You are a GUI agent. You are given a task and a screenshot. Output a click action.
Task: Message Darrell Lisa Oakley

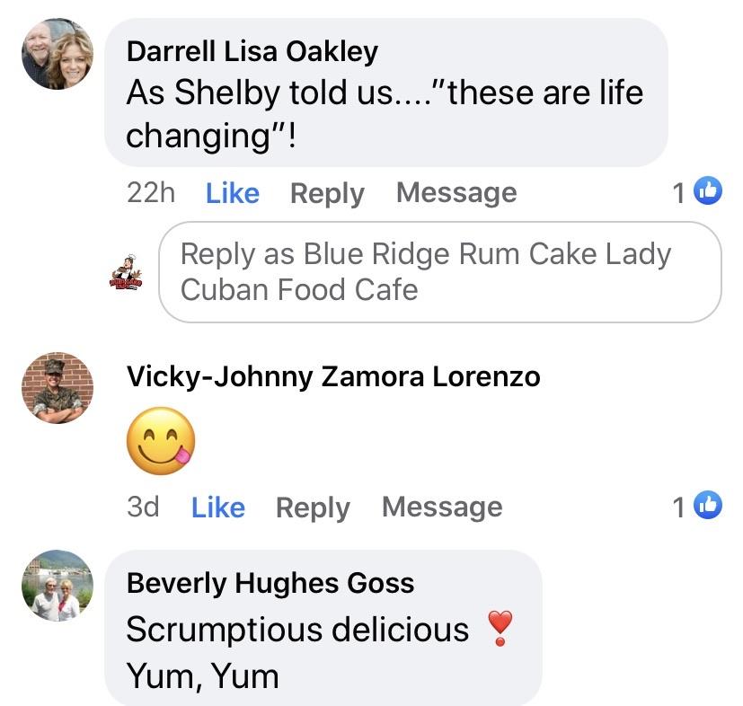(456, 192)
